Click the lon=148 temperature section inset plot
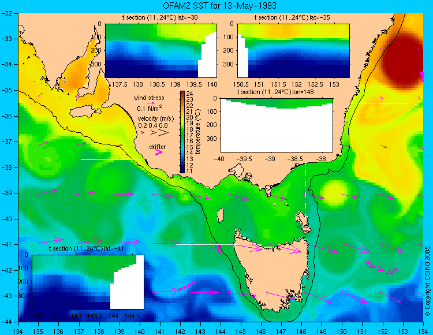Image resolution: width=433 pixels, height=335 pixels. (277, 125)
